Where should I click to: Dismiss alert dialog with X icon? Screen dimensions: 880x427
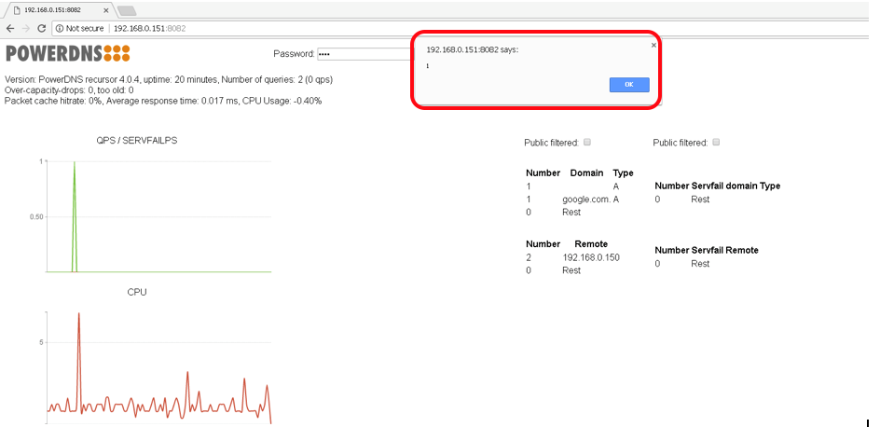653,45
